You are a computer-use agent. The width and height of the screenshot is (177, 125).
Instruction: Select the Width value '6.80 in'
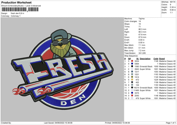(173, 10)
